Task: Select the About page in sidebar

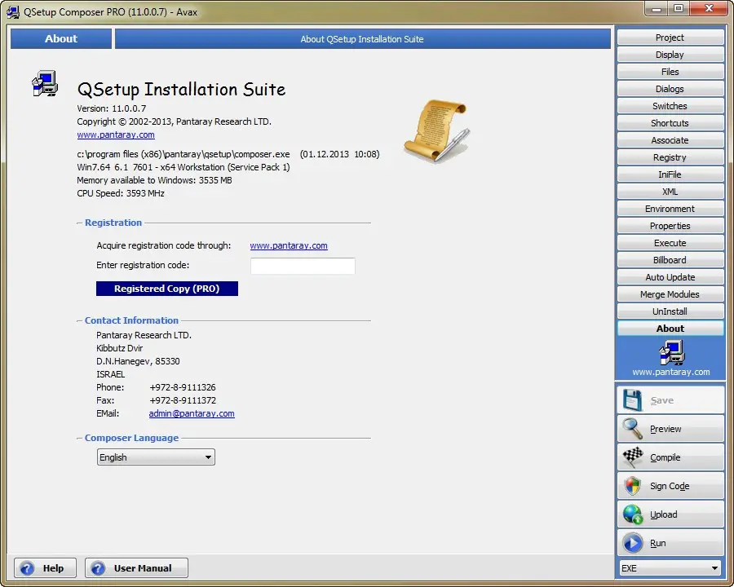Action: [670, 329]
